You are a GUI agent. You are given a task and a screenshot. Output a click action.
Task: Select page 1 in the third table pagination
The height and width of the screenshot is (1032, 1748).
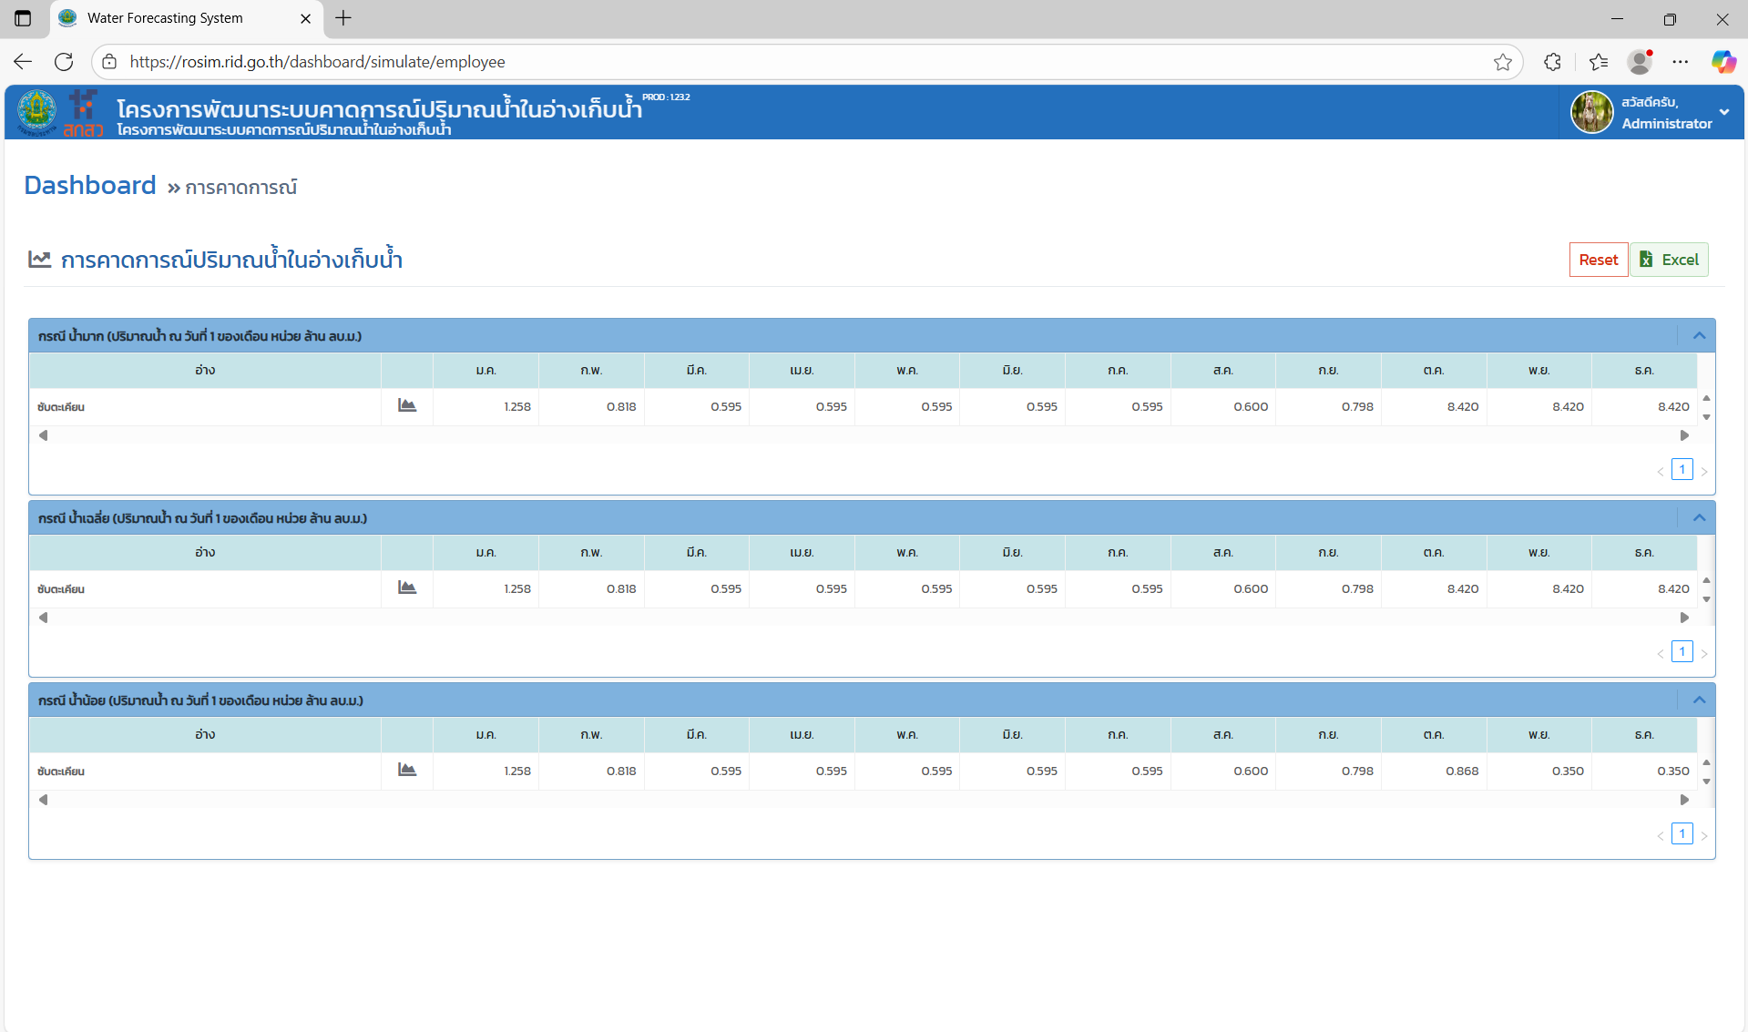coord(1682,834)
